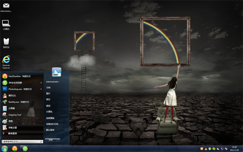Open 设备和打印机 devices and printers
The width and height of the screenshot is (243, 152).
coord(52,124)
